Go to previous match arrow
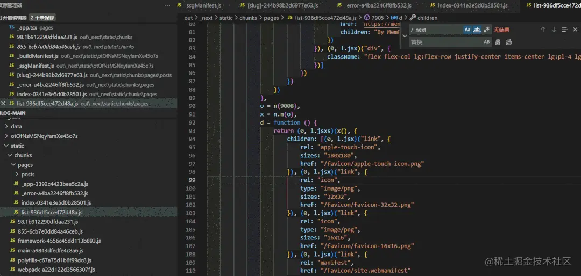This screenshot has width=581, height=276. coord(543,30)
